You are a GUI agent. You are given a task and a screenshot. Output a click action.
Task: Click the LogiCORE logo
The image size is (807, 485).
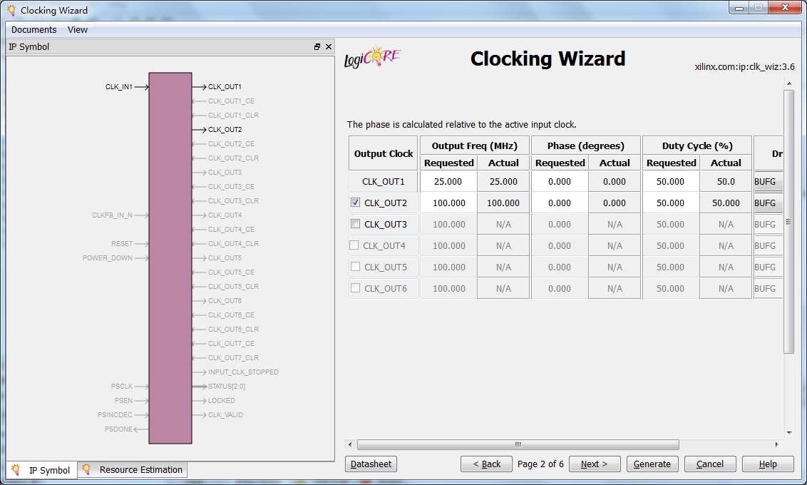tap(372, 57)
